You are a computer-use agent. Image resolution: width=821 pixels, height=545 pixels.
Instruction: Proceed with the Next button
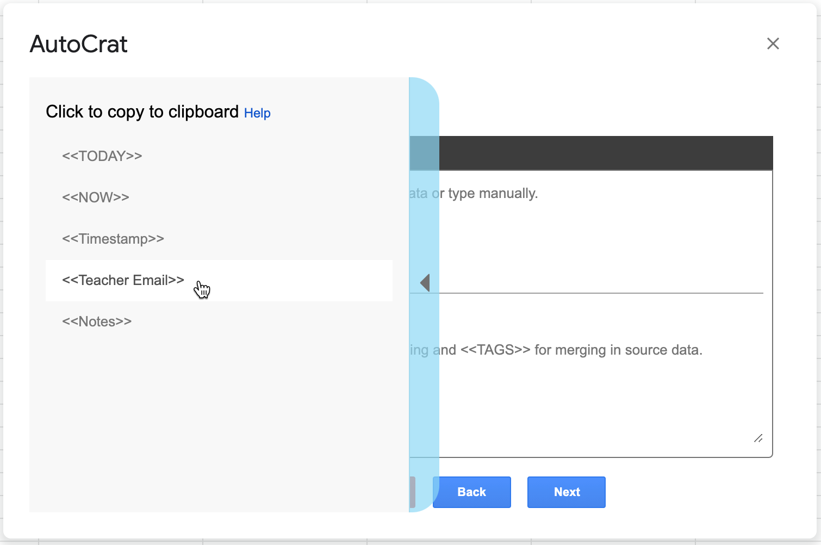click(x=566, y=492)
